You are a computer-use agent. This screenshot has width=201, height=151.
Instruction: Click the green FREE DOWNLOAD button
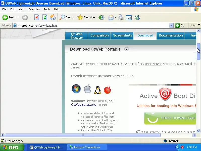[x=170, y=118]
